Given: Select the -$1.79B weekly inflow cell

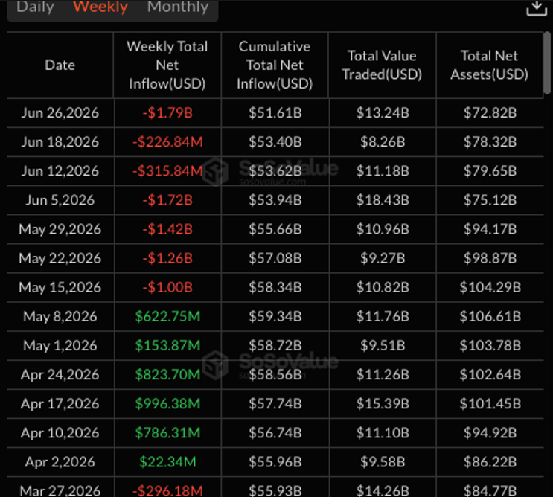Looking at the screenshot, I should click(167, 113).
